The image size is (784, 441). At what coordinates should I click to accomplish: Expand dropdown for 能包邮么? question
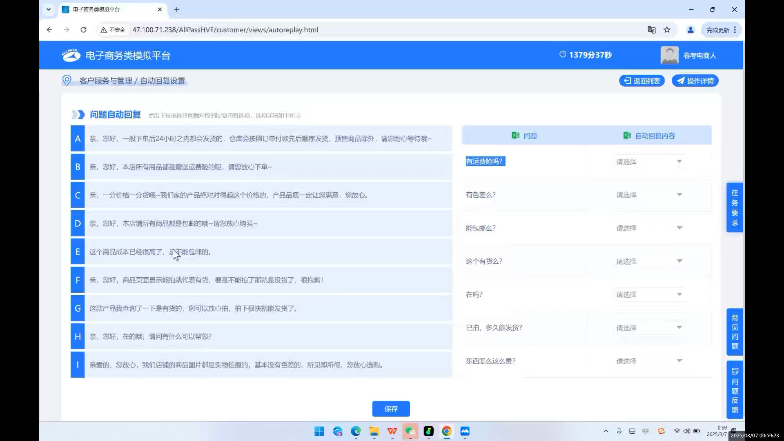click(649, 228)
